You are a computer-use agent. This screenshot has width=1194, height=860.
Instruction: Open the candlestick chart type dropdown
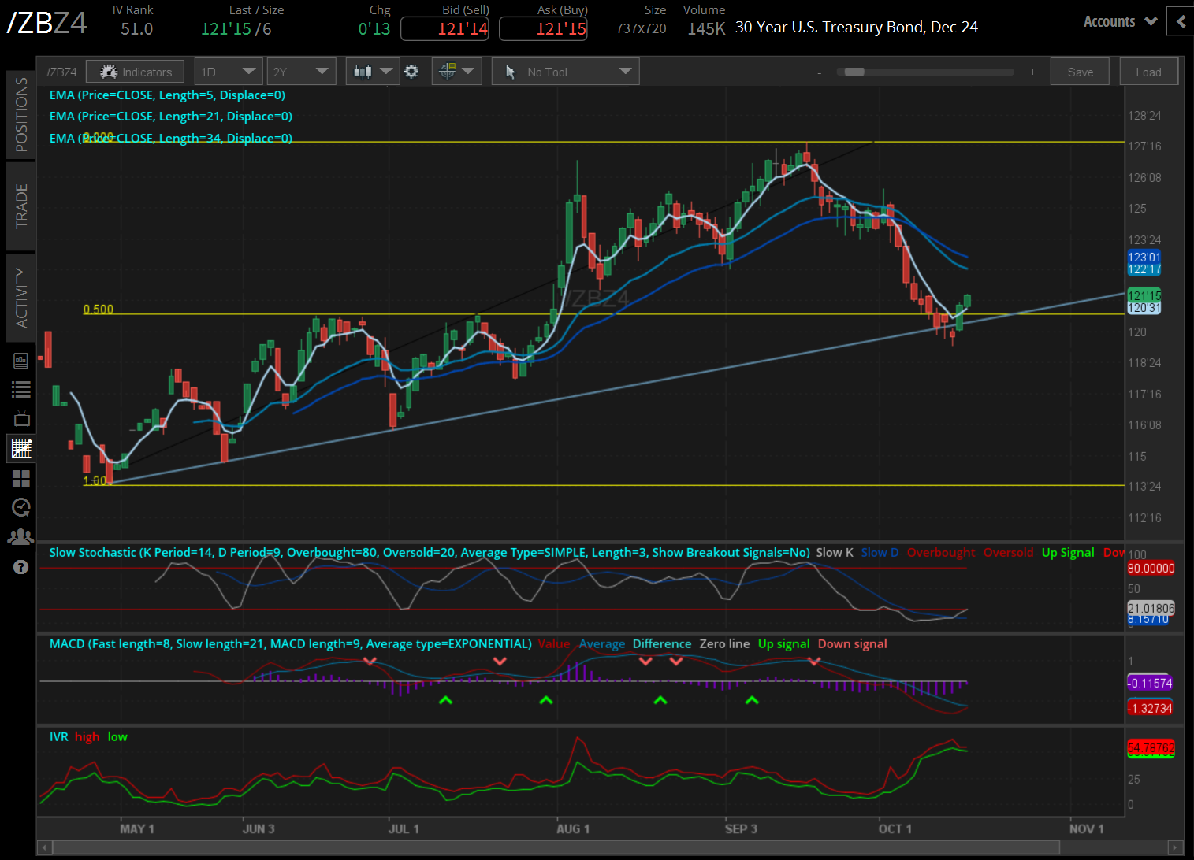(372, 71)
